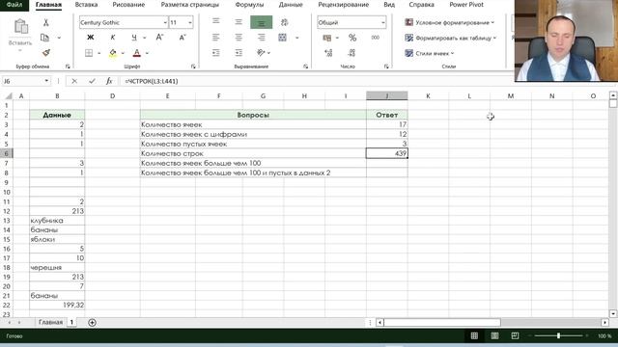
Task: Switch to Normal view in status bar
Action: coord(474,335)
